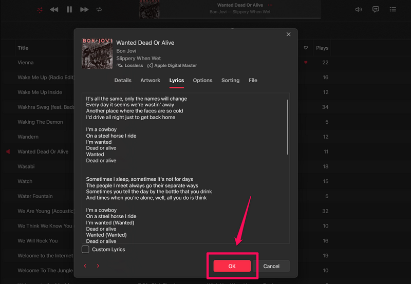Select We Think We Know You

click(x=46, y=226)
